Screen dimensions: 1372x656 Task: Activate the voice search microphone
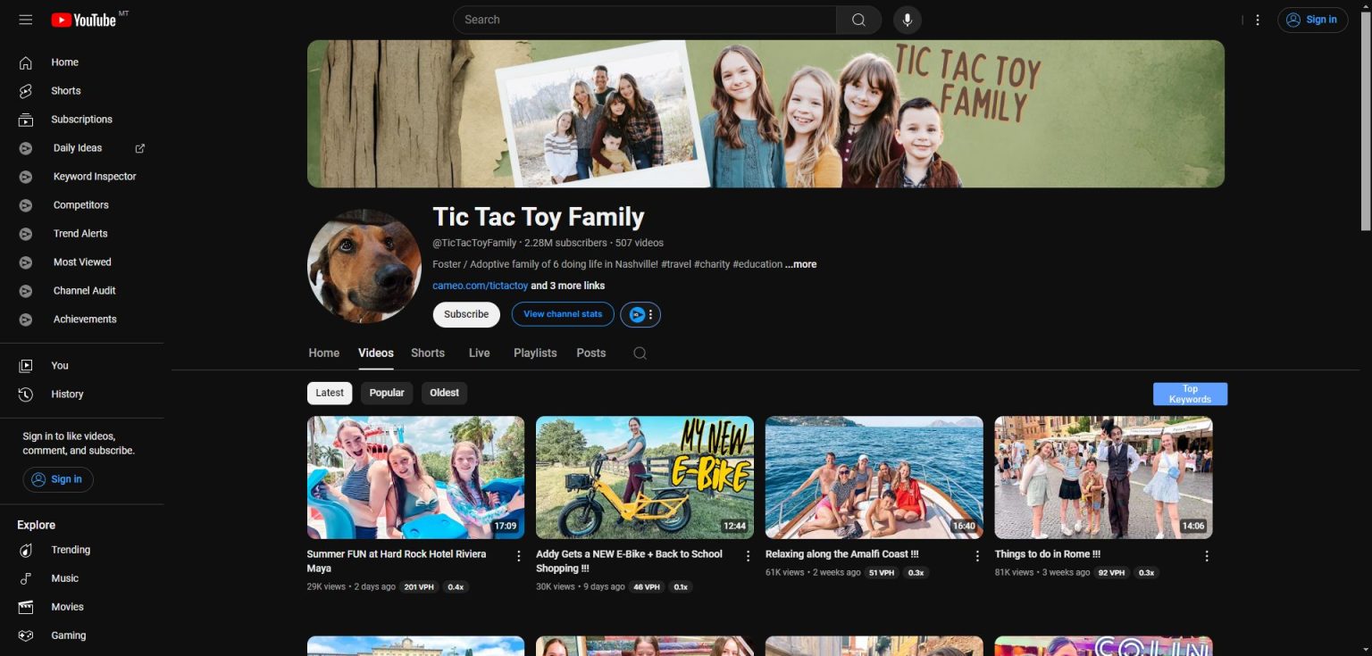coord(907,19)
